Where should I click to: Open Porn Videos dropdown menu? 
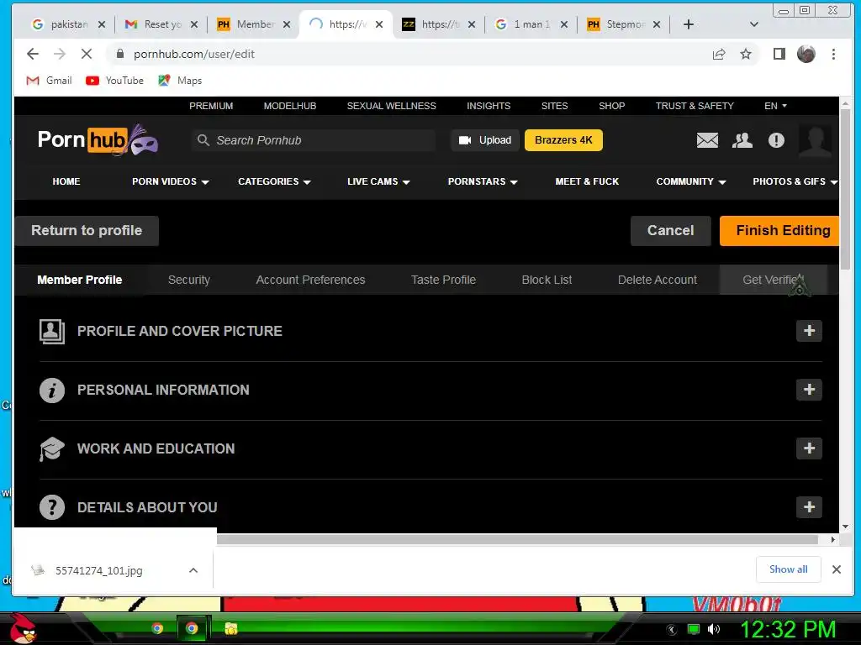click(170, 181)
